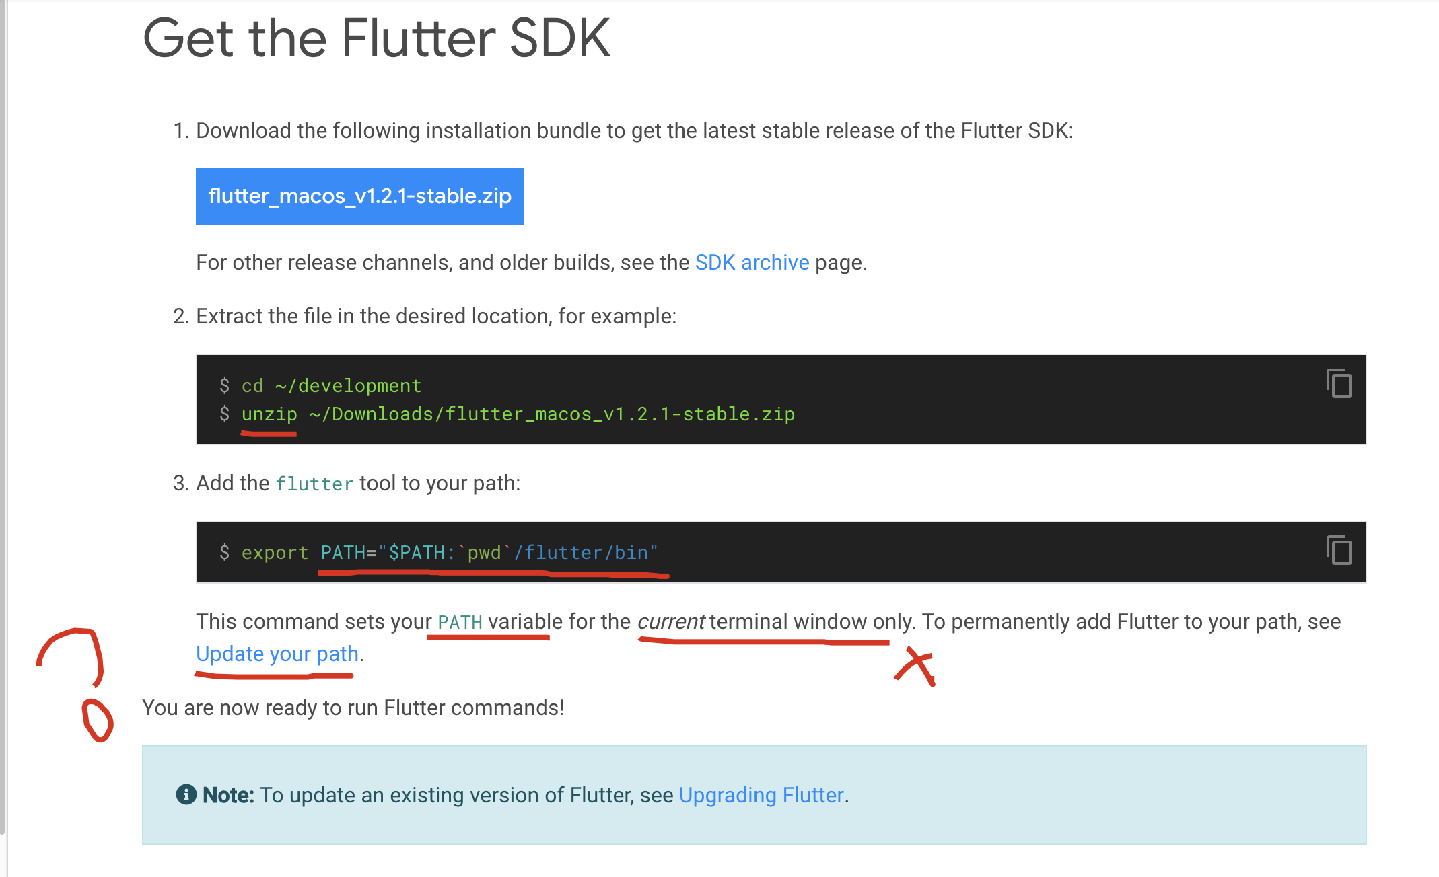Viewport: 1439px width, 877px height.
Task: Click the Get the Flutter SDK heading
Action: [x=376, y=38]
